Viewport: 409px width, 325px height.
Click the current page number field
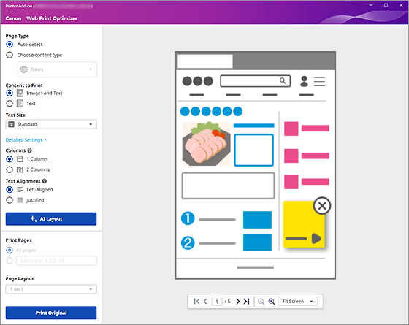pos(217,302)
